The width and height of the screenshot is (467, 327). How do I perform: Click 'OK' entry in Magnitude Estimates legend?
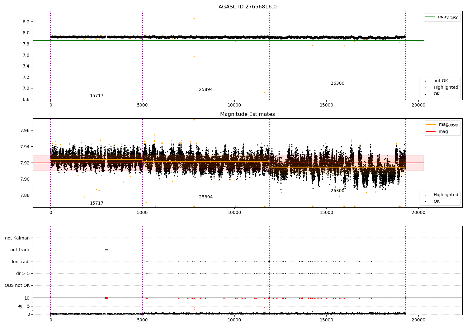tap(436, 201)
